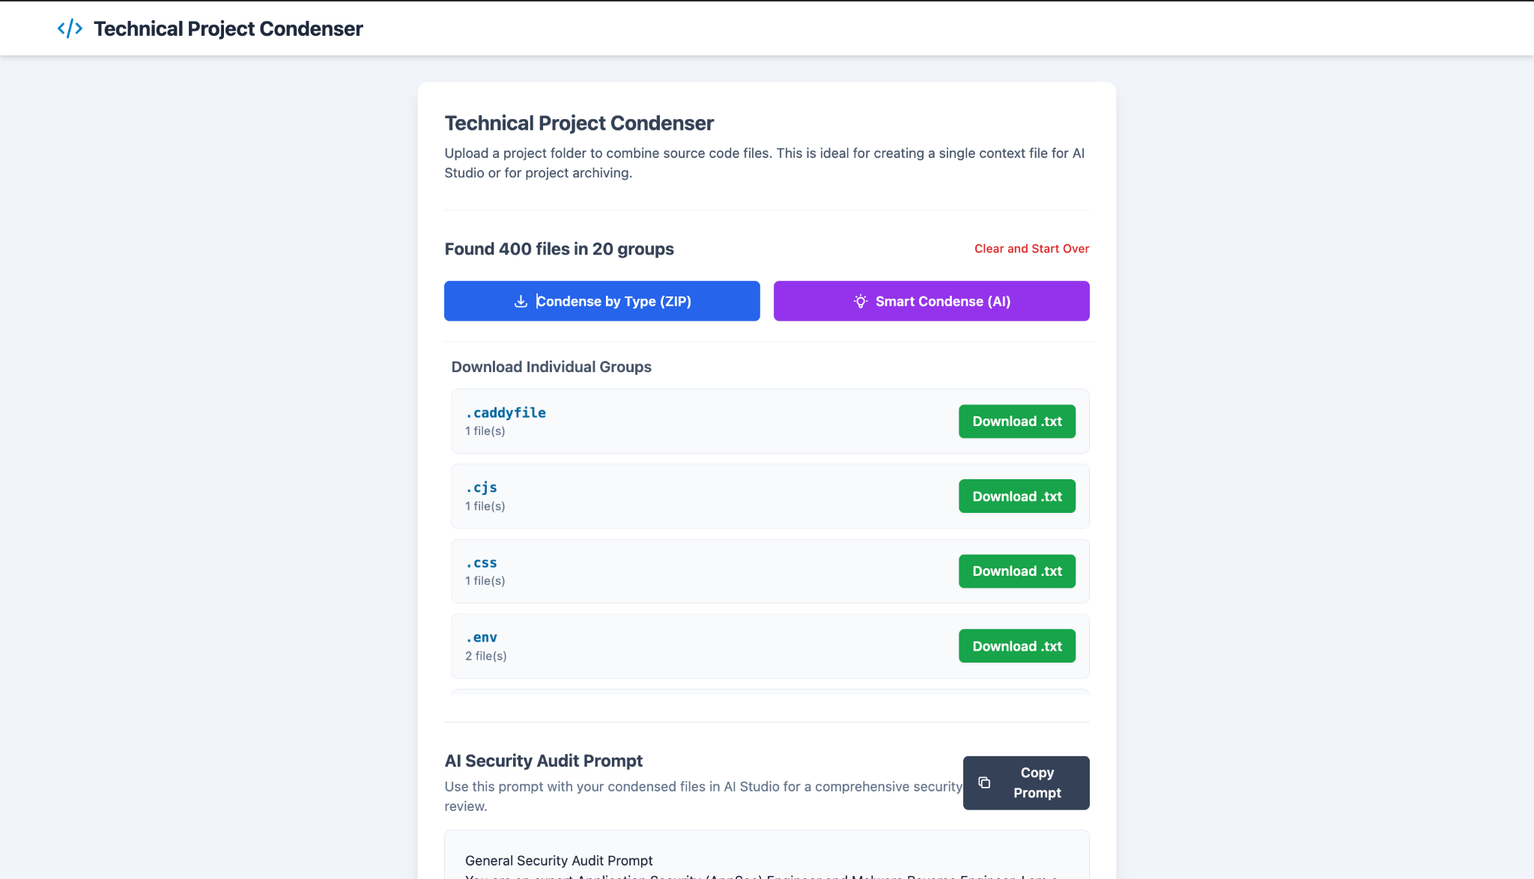Select the .env group name
Image resolution: width=1534 pixels, height=879 pixels.
click(482, 637)
